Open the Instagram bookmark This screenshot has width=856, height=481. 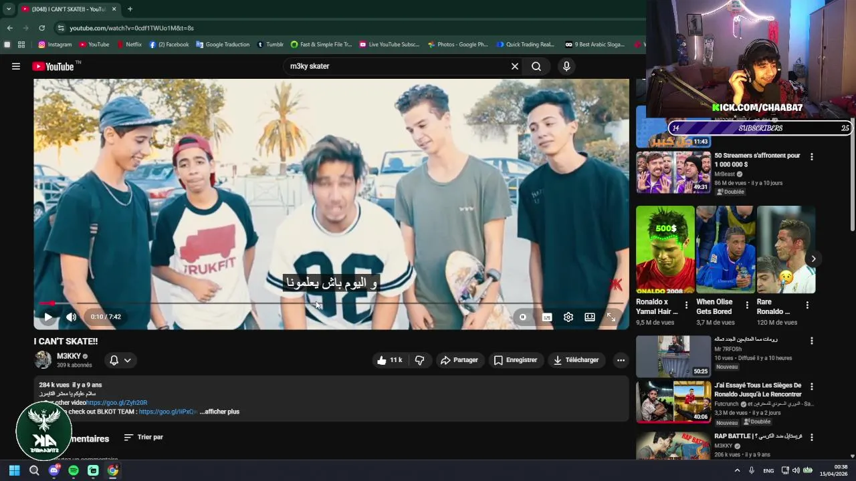click(x=55, y=45)
